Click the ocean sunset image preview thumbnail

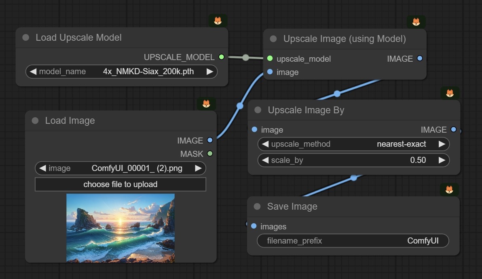[x=120, y=228]
